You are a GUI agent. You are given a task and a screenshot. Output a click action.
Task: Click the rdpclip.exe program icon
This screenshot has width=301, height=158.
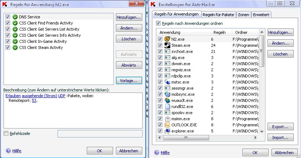pyautogui.click(x=167, y=76)
